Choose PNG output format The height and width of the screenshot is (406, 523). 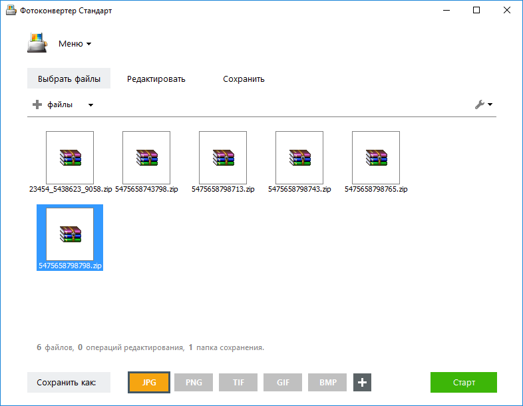pos(194,382)
